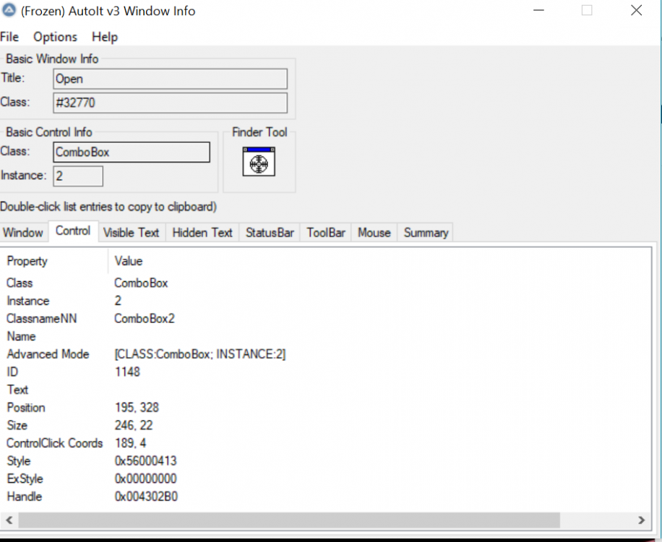Select the ControlClick Coords value 189, 4
Viewport: 662px width, 542px height.
point(130,443)
